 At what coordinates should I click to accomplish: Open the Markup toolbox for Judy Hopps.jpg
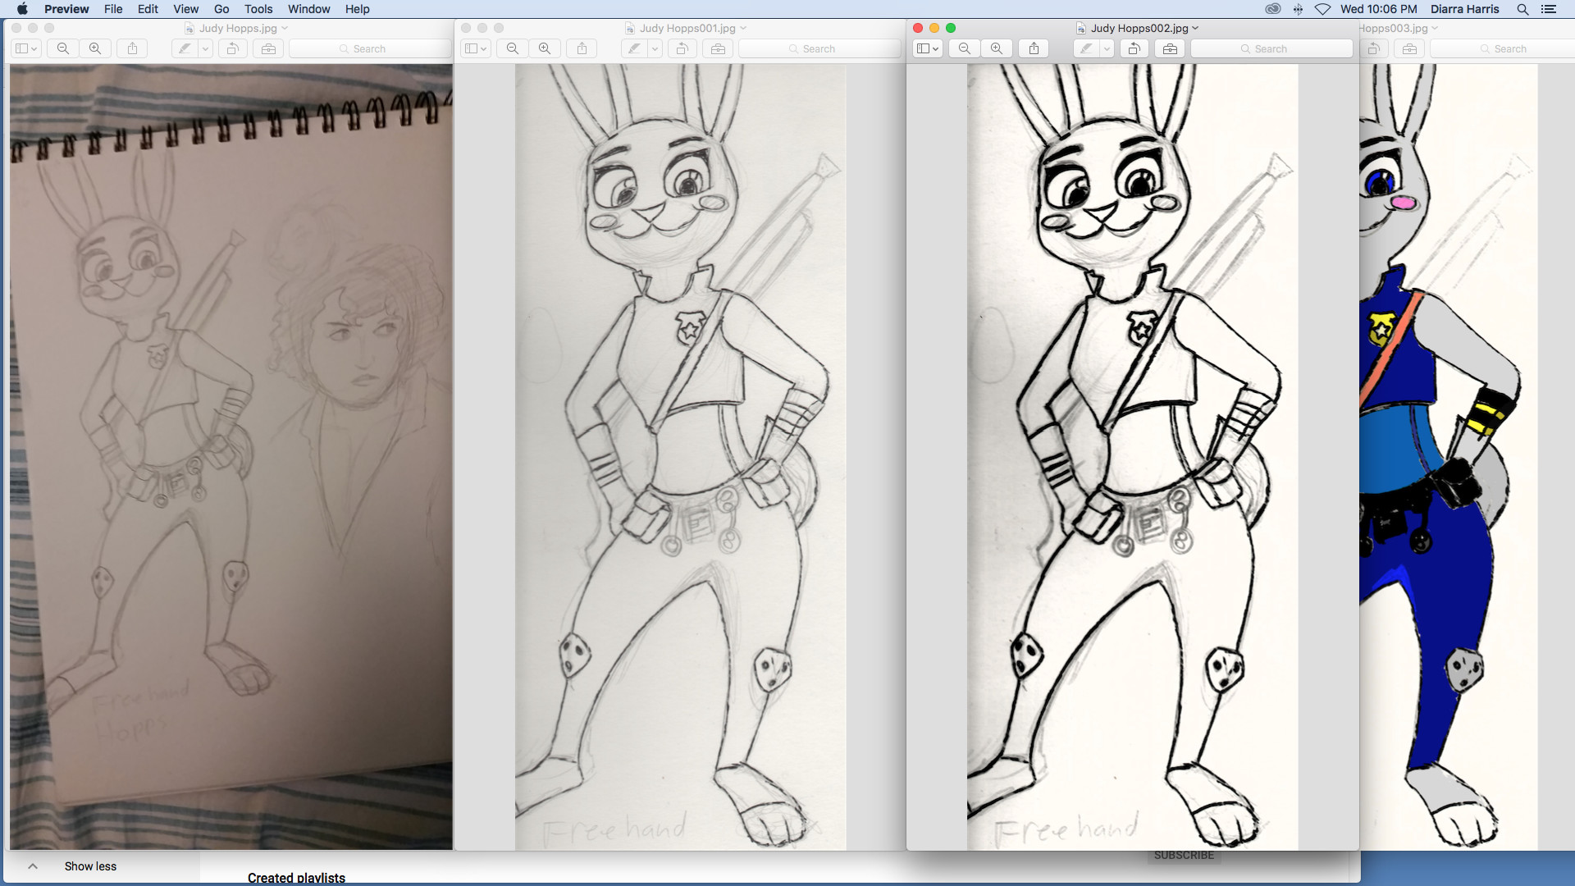point(268,48)
